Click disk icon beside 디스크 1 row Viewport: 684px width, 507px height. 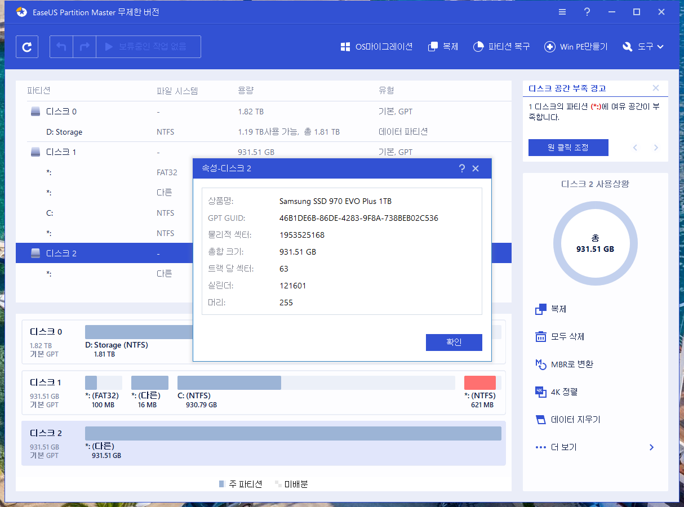tap(35, 152)
